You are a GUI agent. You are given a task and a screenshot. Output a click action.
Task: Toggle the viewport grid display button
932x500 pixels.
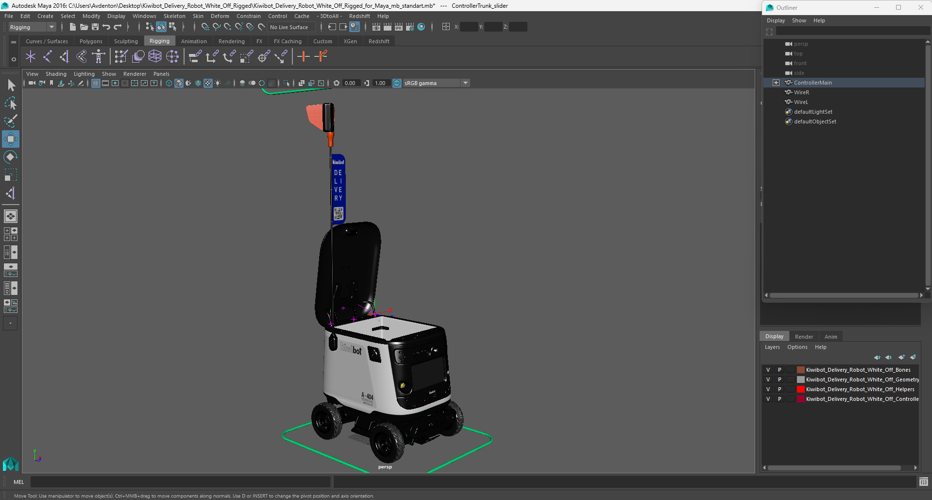96,84
